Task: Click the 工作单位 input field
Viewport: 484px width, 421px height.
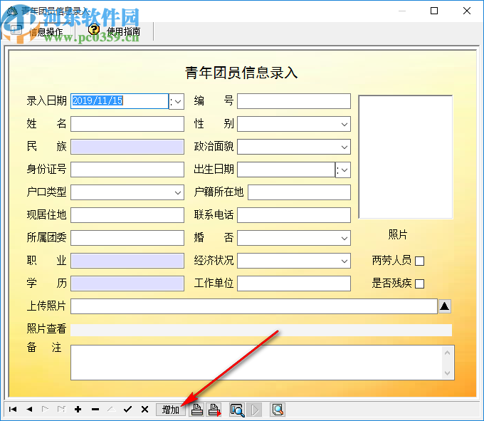Action: [x=294, y=284]
